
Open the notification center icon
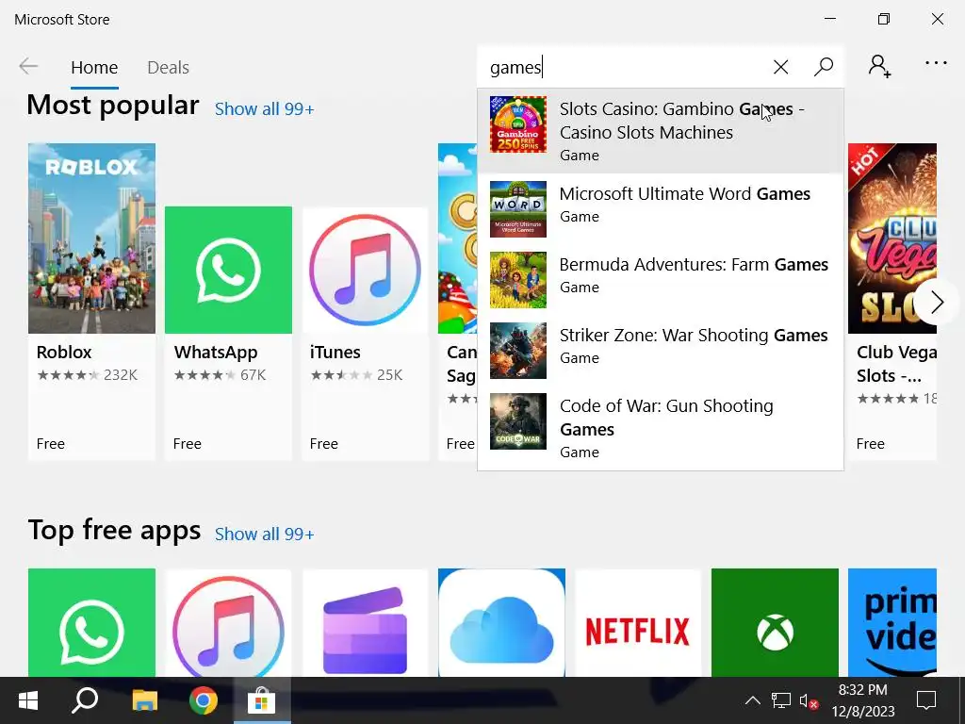pyautogui.click(x=926, y=700)
